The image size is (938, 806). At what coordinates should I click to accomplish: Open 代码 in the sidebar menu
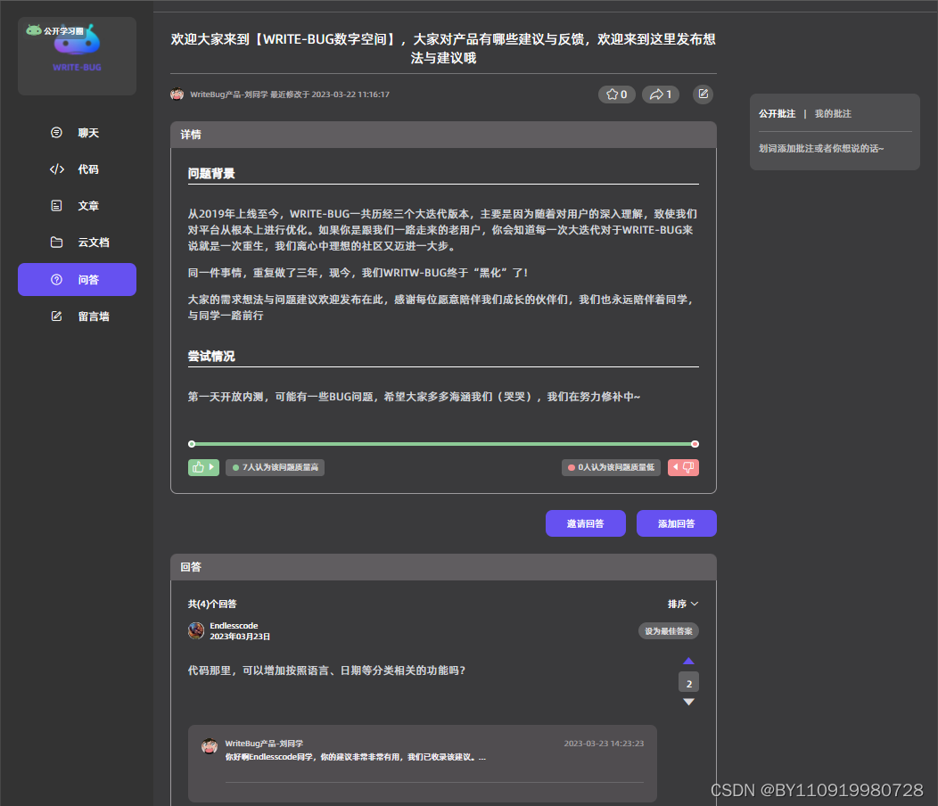pos(78,169)
